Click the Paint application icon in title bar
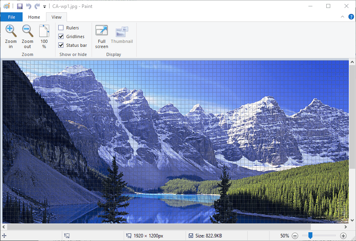The image size is (356, 241). coord(7,6)
